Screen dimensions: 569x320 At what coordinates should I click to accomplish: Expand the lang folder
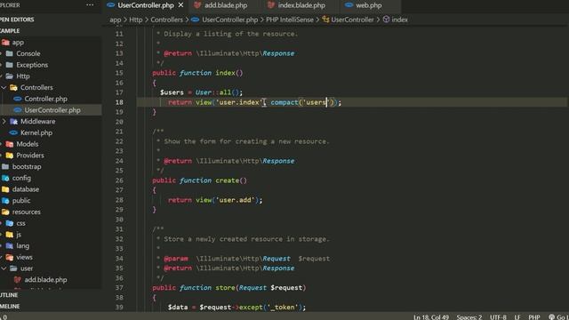(x=22, y=245)
